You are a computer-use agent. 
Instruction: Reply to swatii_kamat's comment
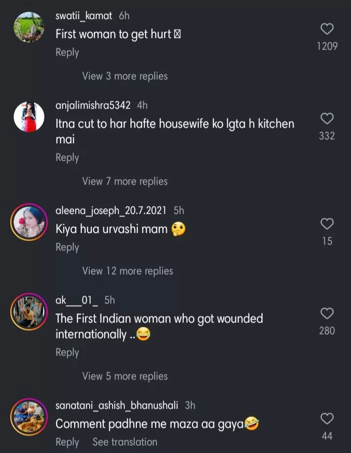(67, 53)
